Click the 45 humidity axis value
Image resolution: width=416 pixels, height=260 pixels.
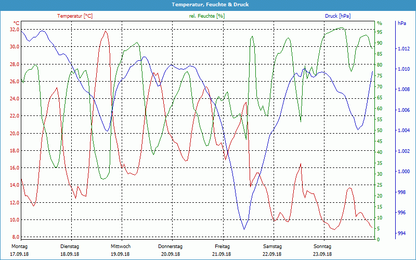coord(380,141)
